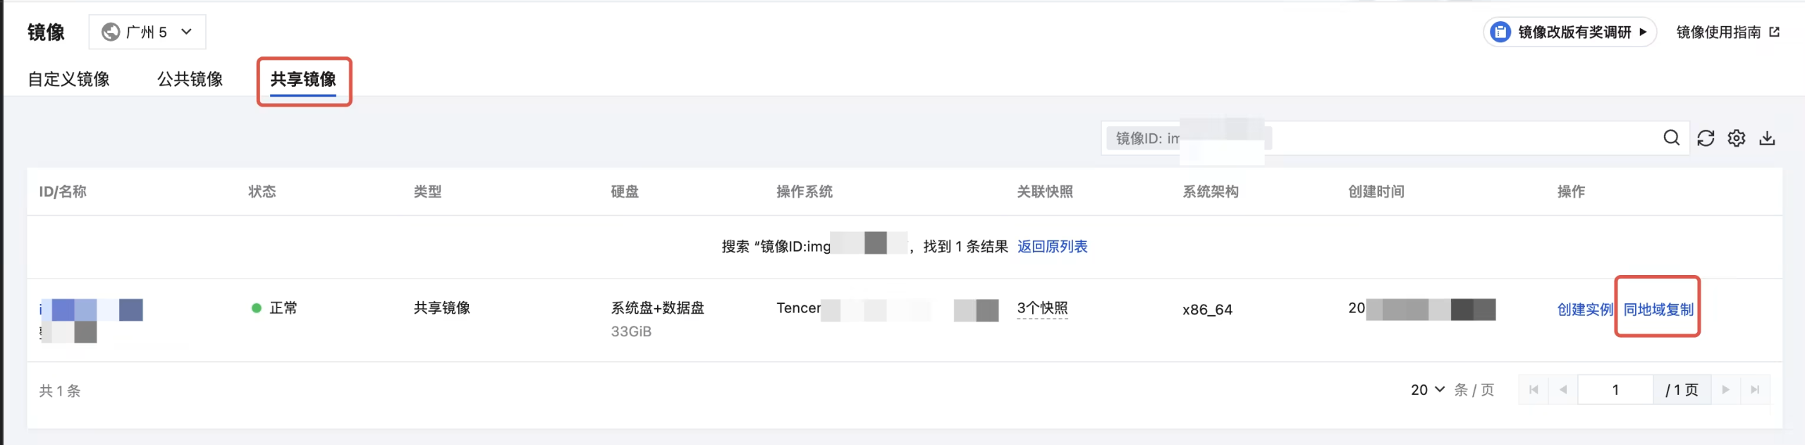Click 创建实例 for the shared image
Image resolution: width=1805 pixels, height=445 pixels.
1584,310
